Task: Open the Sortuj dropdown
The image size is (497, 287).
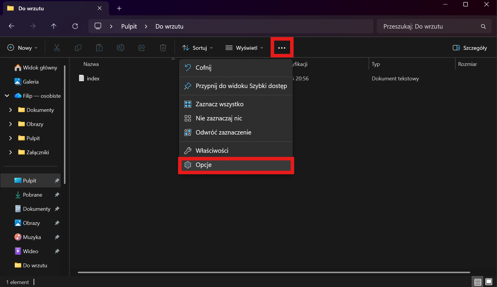Action: [198, 48]
